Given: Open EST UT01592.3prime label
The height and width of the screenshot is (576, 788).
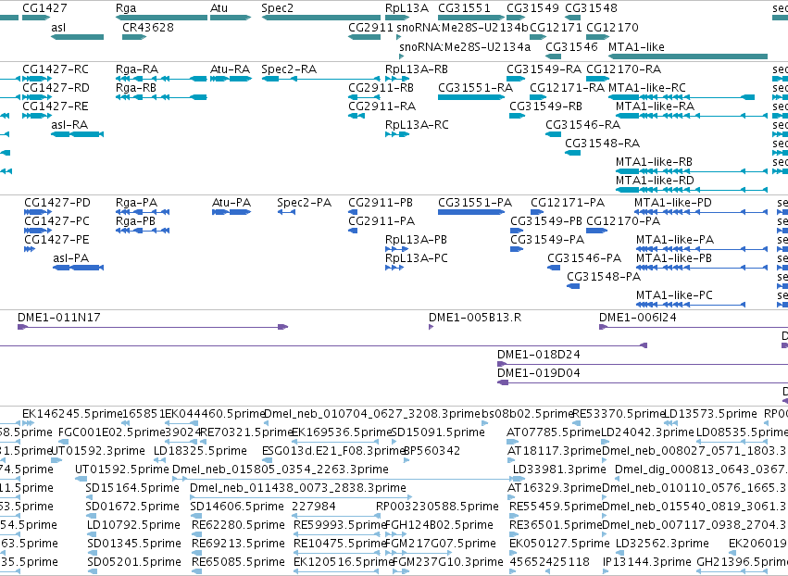Looking at the screenshot, I should pos(98,451).
